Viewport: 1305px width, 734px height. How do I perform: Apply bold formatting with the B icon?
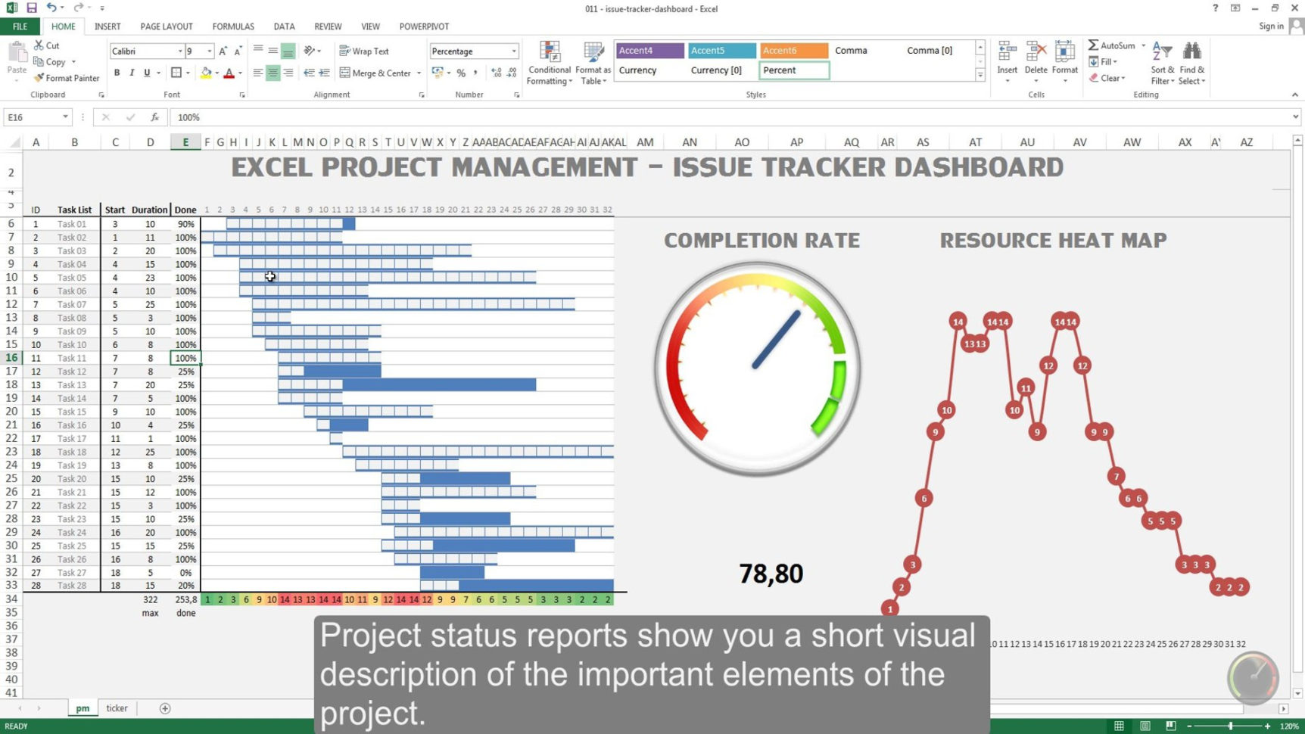[117, 73]
